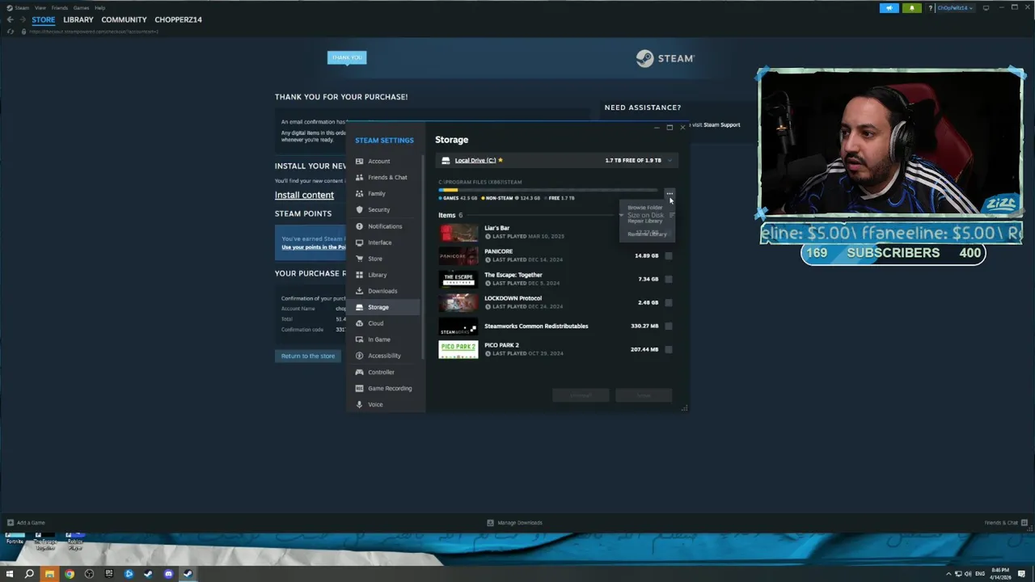Screen dimensions: 1035x582
Task: Open the Fortnite desktop shortcut
Action: pos(15,538)
